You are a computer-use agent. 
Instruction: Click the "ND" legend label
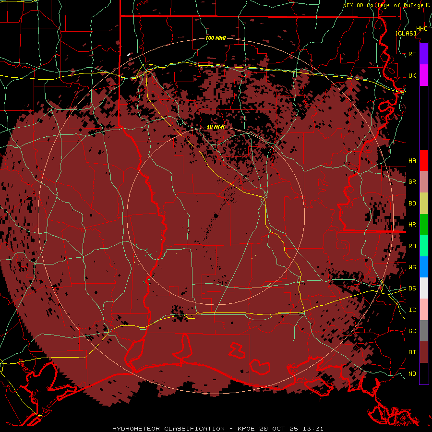click(x=412, y=374)
